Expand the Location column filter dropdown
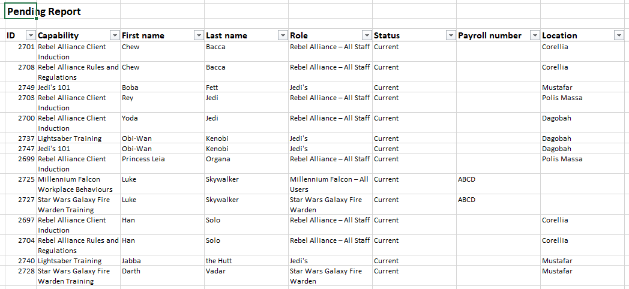The width and height of the screenshot is (629, 289). [x=619, y=35]
